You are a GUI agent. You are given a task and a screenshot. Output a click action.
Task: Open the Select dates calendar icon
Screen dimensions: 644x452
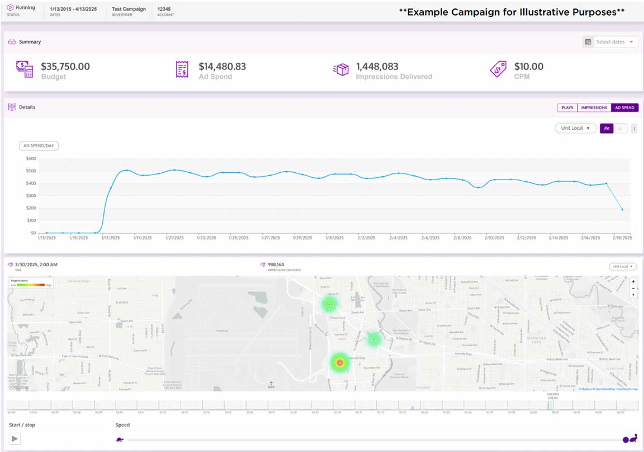588,41
